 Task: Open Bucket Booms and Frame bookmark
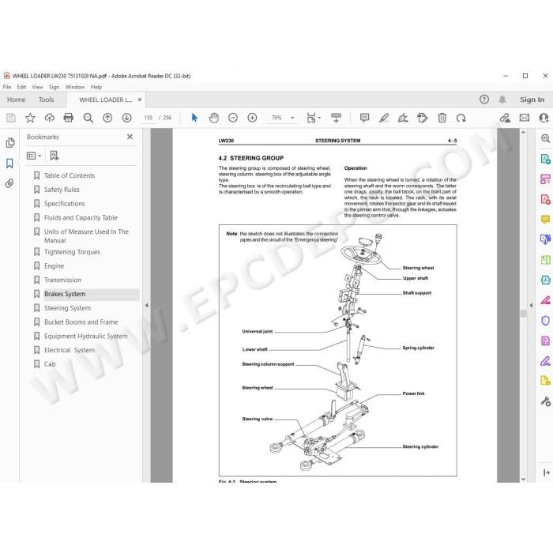click(x=81, y=322)
